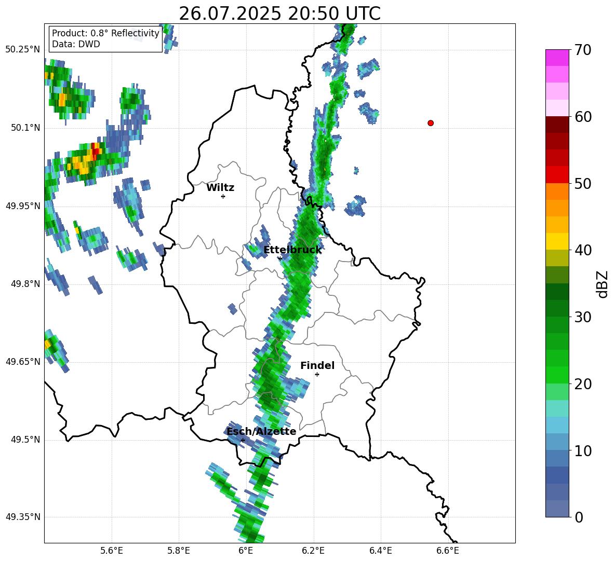Click the Wiltz station cross marker
Image resolution: width=615 pixels, height=561 pixels.
[223, 196]
